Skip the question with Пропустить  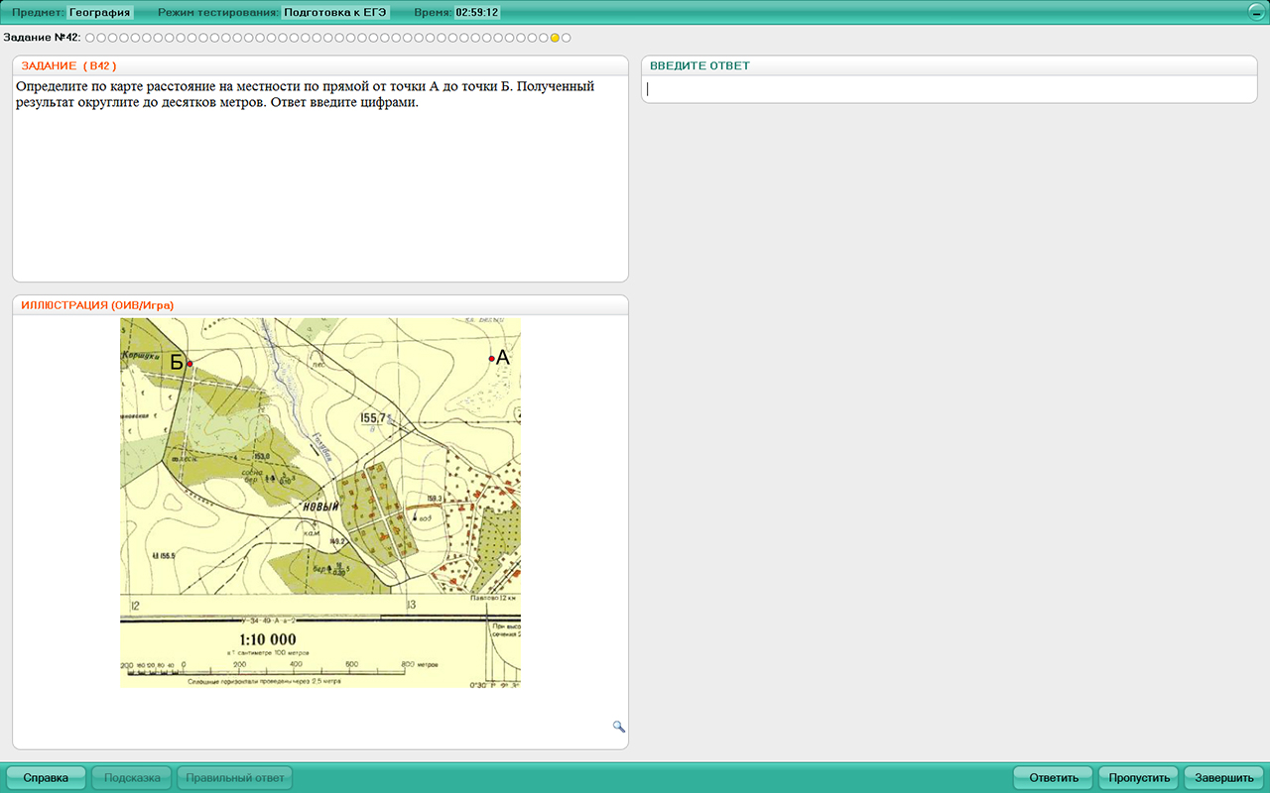[x=1138, y=778]
